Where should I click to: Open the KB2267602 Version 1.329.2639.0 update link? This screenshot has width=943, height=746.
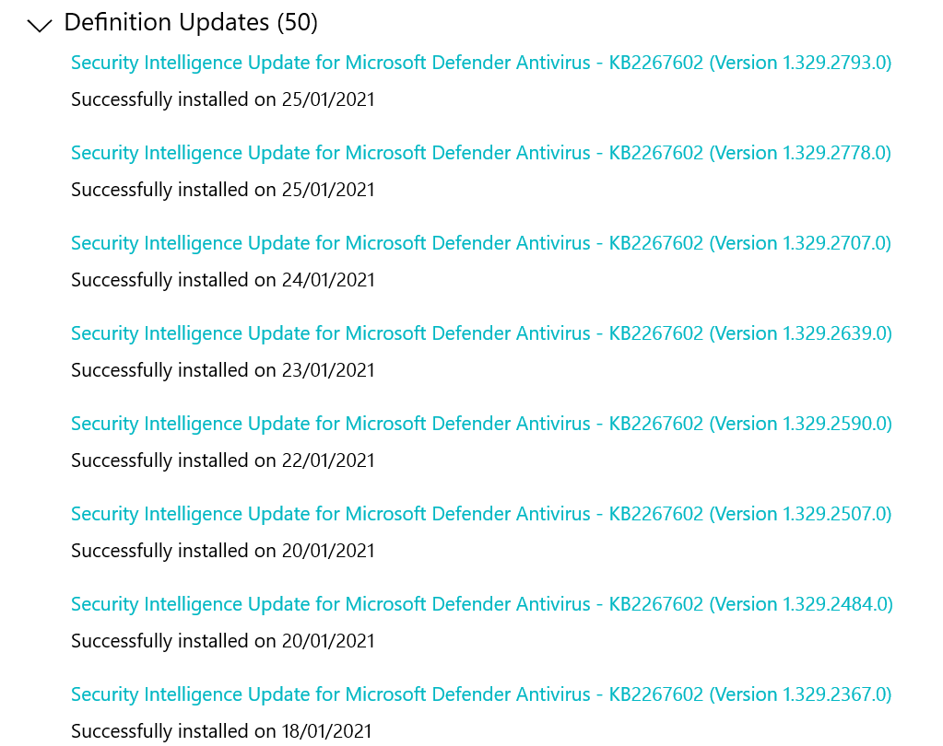click(480, 333)
